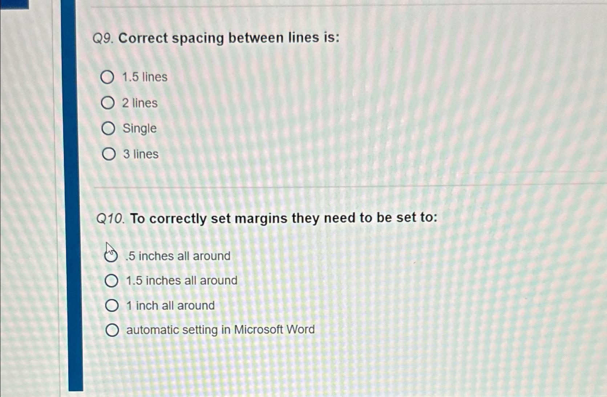
Task: Click the "3 lines" answer label text
Action: pyautogui.click(x=140, y=154)
